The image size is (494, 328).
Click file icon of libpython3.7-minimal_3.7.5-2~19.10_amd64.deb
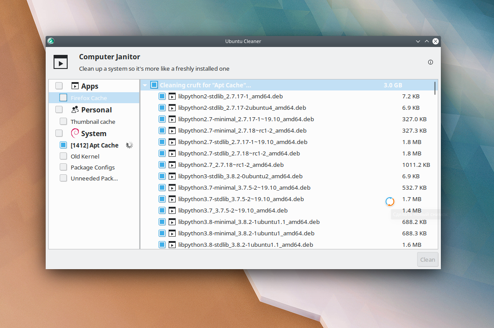172,188
